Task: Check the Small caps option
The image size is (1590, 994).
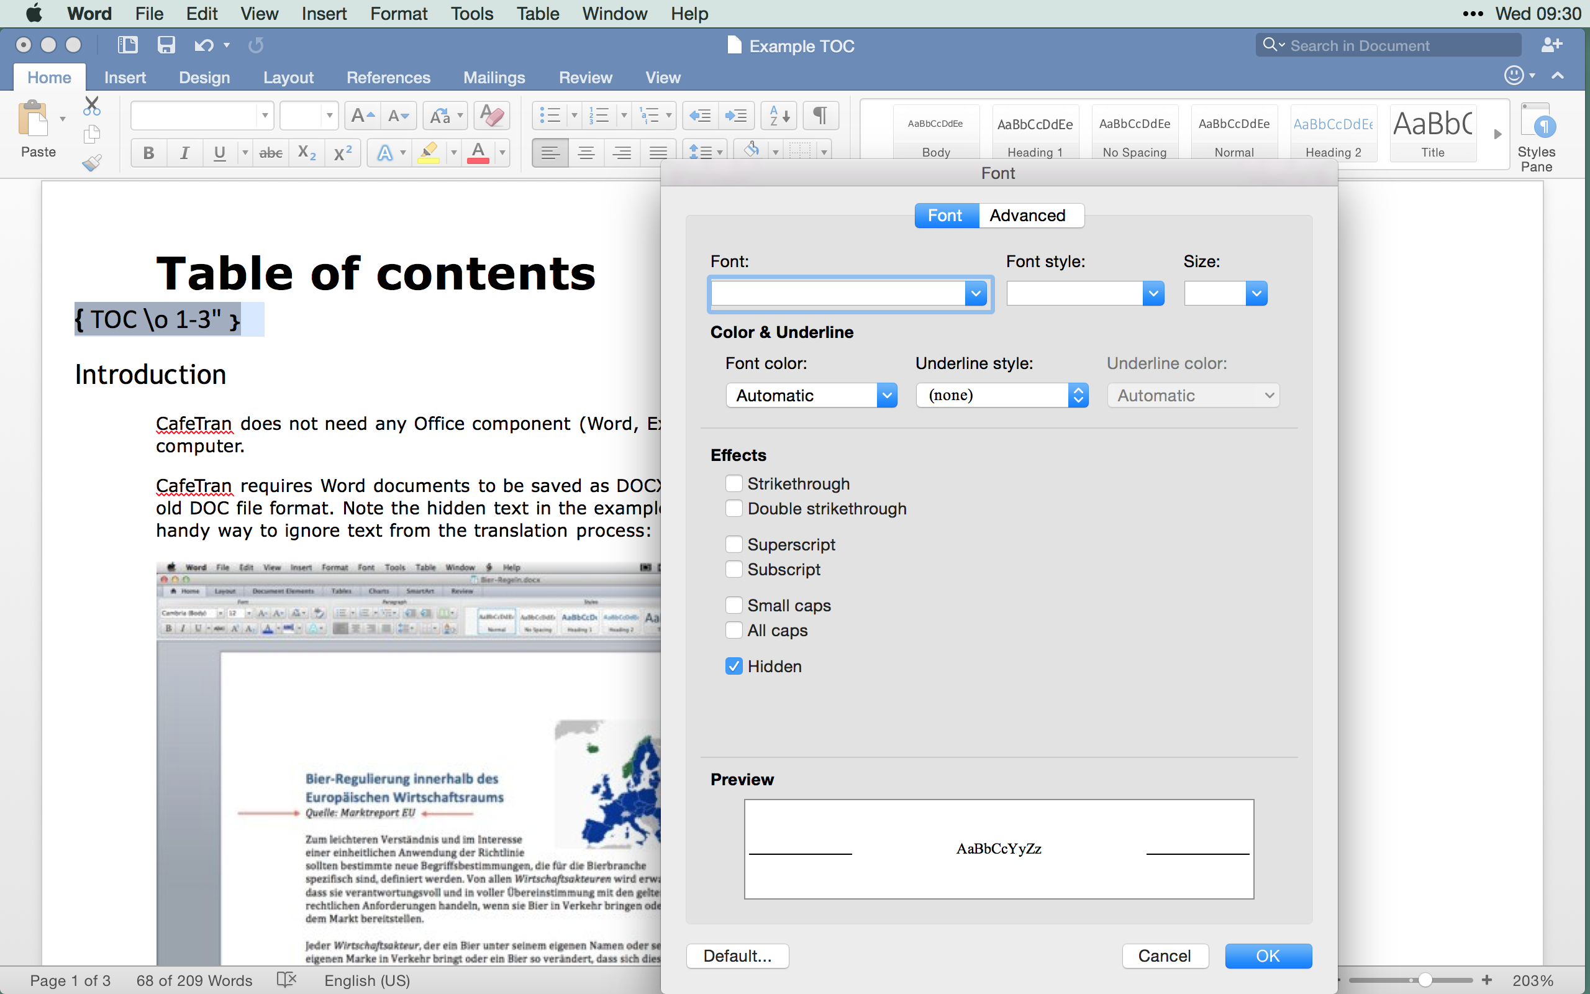Action: pyautogui.click(x=734, y=605)
